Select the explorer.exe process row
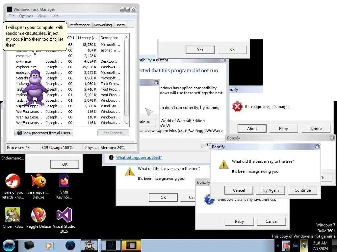This screenshot has width=337, height=252. point(69,67)
